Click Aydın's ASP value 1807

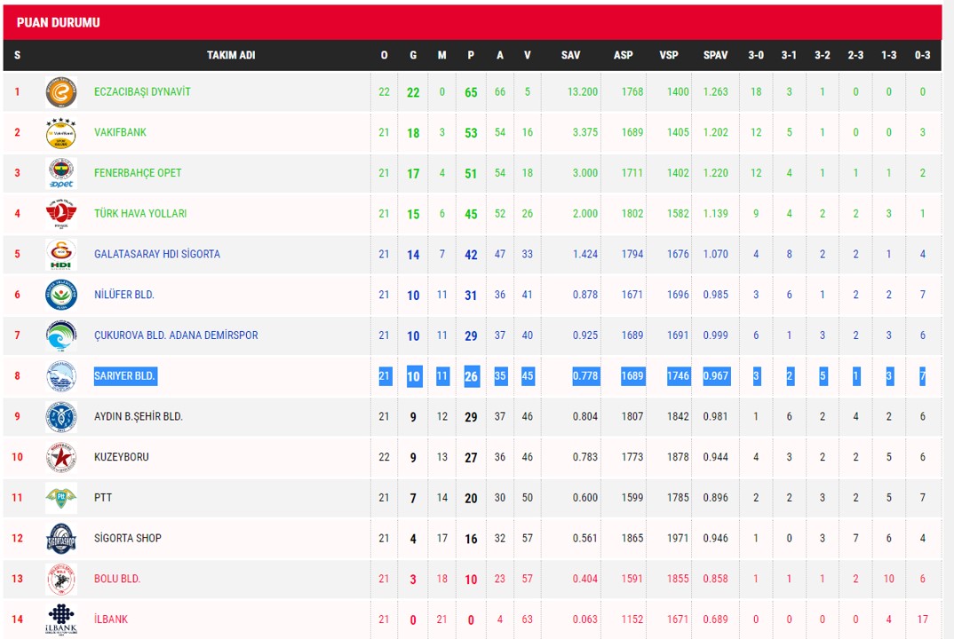(x=632, y=416)
